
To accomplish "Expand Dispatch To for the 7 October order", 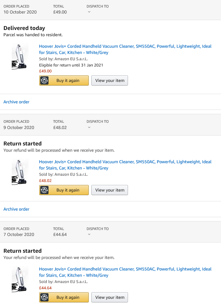I will click(89, 234).
